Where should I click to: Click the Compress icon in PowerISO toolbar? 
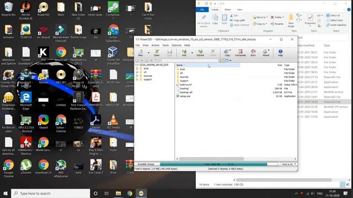click(x=240, y=53)
